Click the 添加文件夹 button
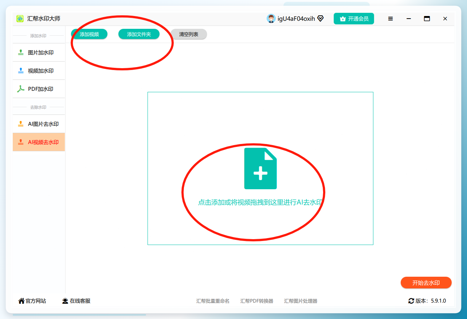This screenshot has height=319, width=467. pos(139,34)
